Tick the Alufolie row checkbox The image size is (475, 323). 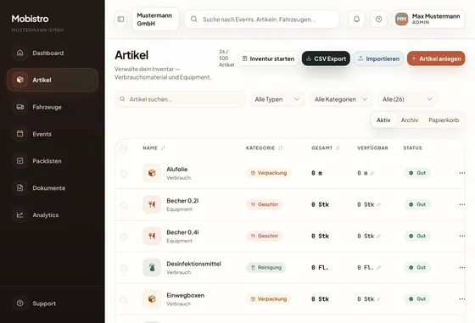[x=123, y=174]
